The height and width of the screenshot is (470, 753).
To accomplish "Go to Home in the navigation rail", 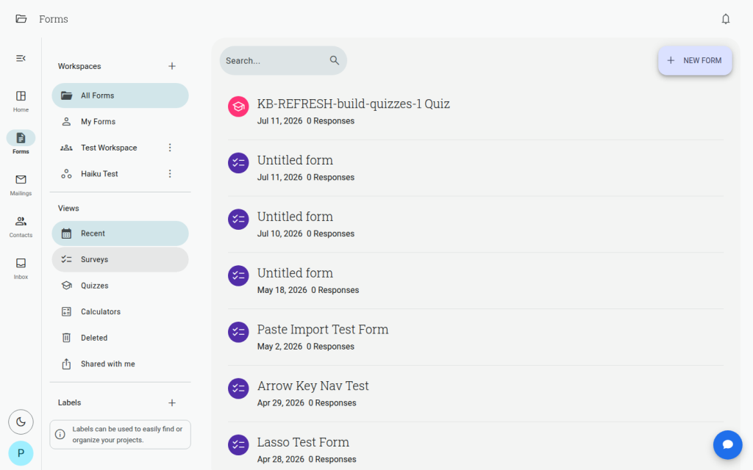I will 21,101.
